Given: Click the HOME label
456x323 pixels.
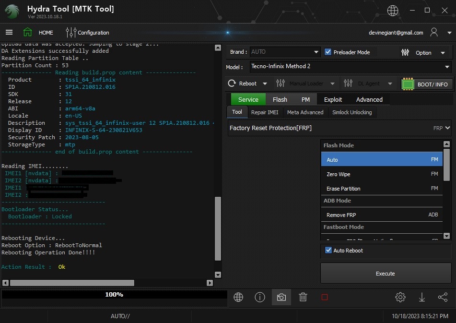Looking at the screenshot, I should (46, 33).
